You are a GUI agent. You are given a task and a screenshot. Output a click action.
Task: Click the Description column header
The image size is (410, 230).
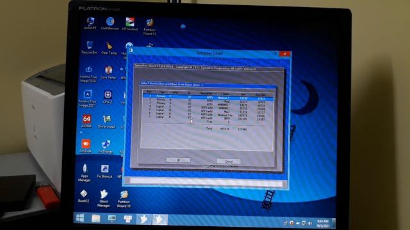coord(206,93)
